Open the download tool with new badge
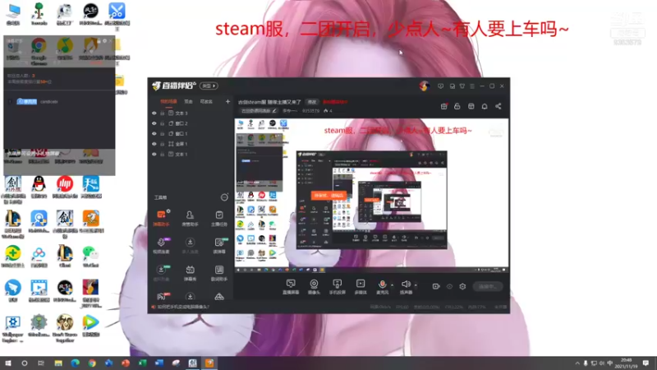The image size is (657, 370). click(x=161, y=273)
